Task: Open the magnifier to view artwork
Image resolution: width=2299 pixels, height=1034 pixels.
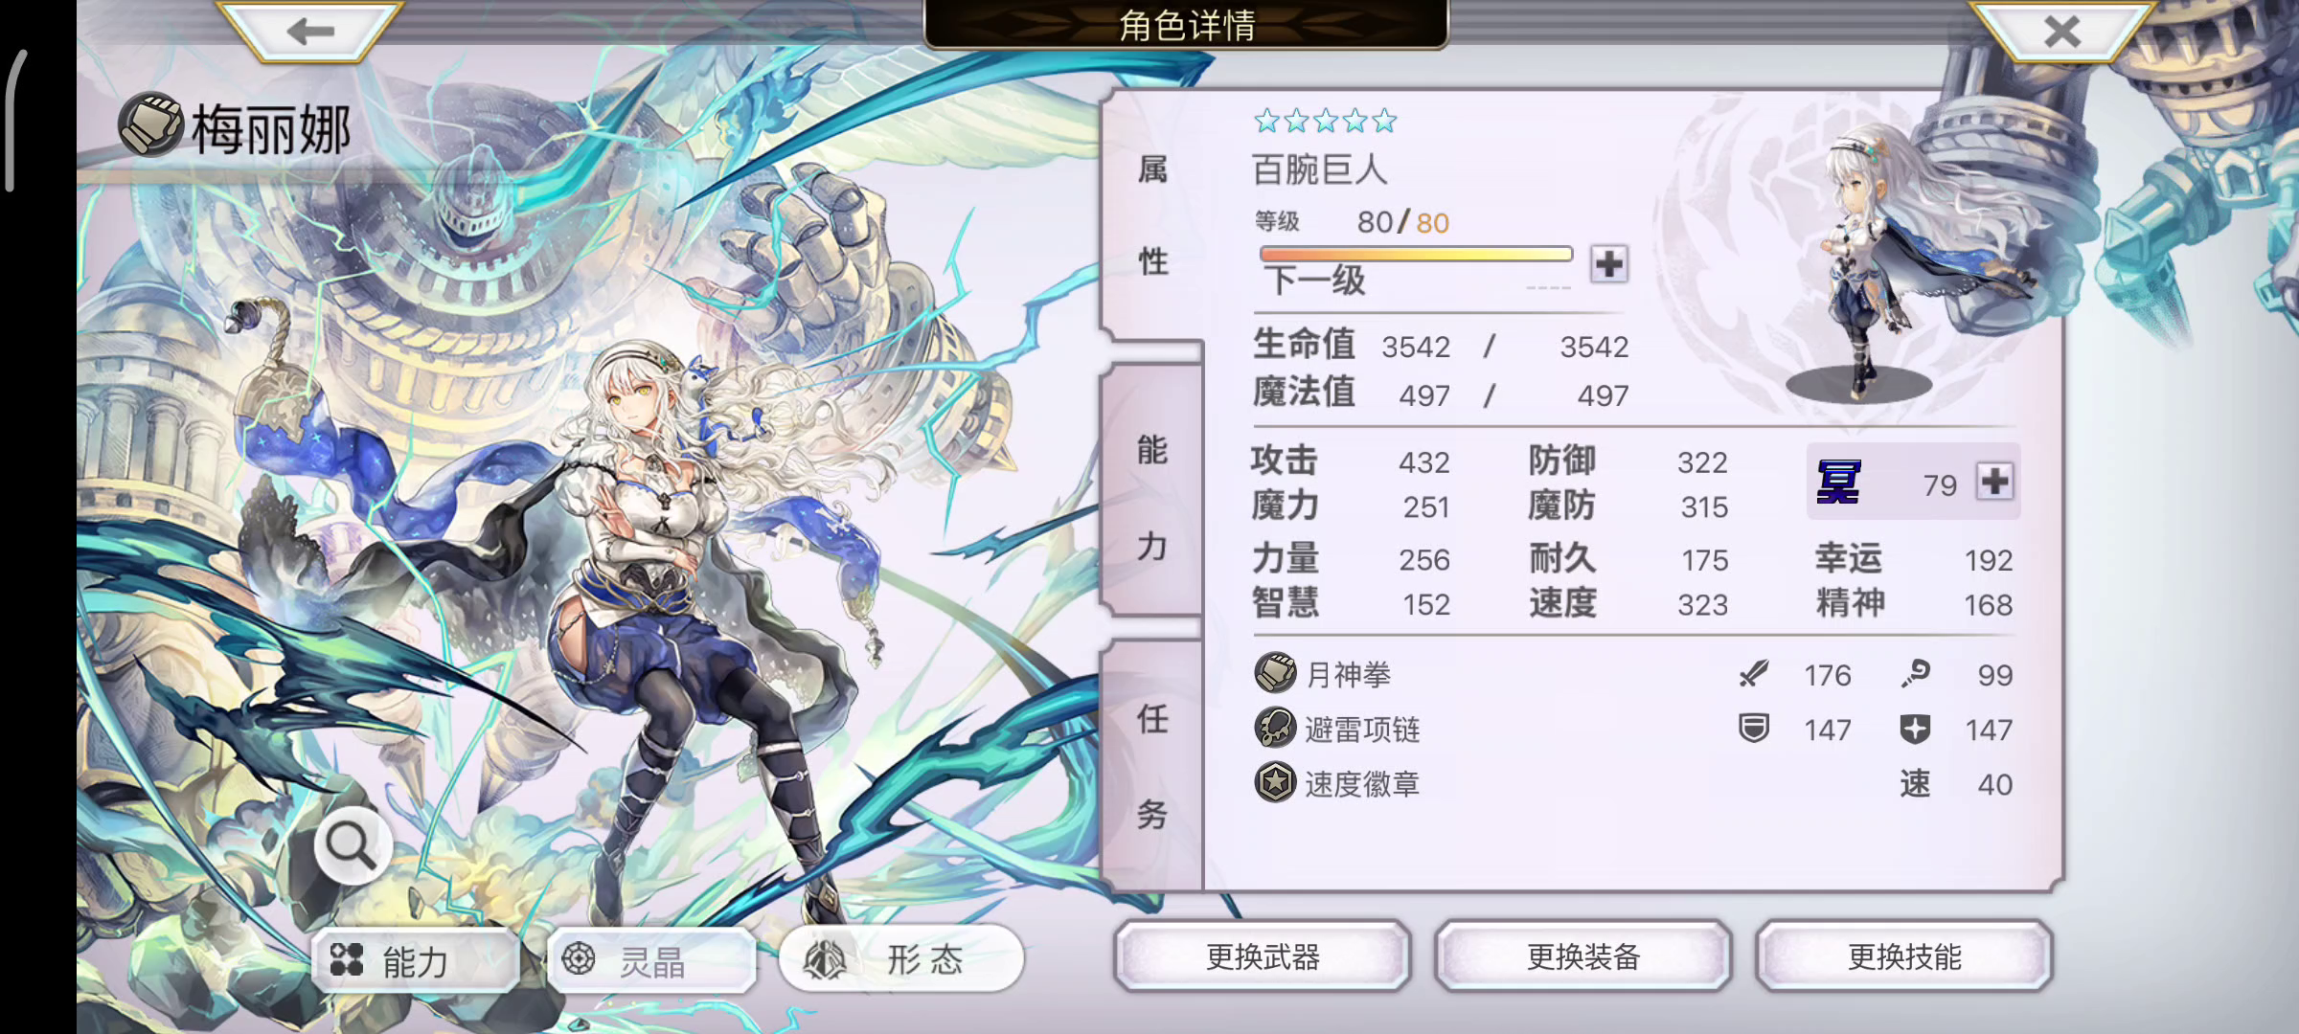Action: (352, 844)
